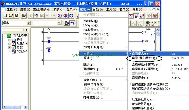The image size is (189, 110).
Task: Expand the 软元件注释 tree node
Action: (9, 44)
